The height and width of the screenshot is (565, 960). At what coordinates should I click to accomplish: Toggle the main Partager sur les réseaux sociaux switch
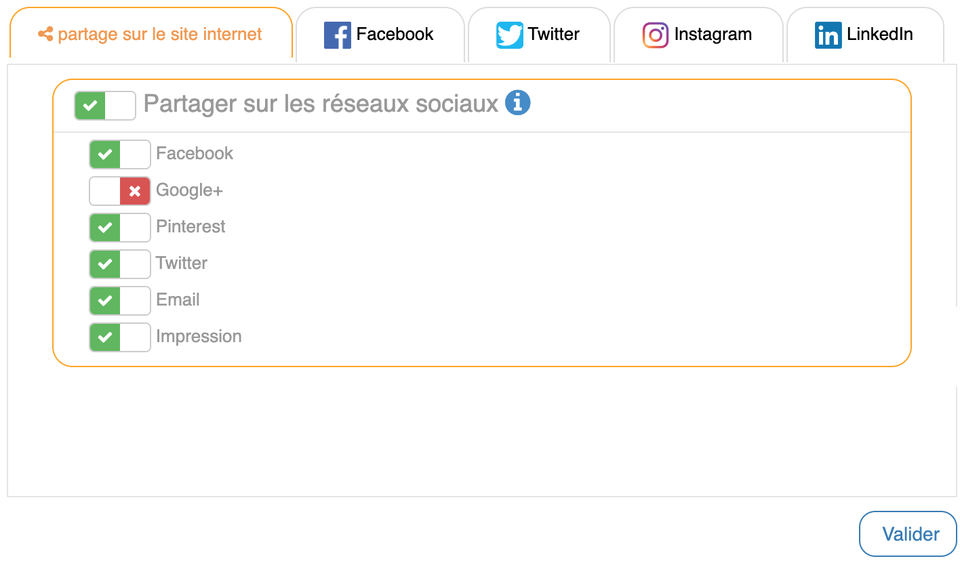coord(105,106)
